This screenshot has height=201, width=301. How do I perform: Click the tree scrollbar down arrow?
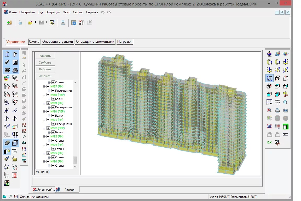tap(76, 166)
